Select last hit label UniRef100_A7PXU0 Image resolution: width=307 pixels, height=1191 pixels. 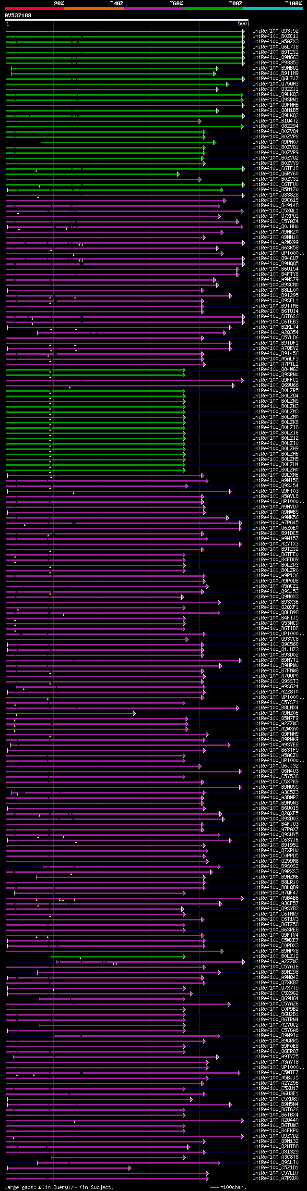click(x=275, y=1179)
